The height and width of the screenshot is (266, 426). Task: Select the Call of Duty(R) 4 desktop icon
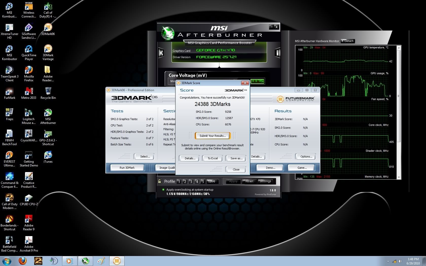[48, 10]
